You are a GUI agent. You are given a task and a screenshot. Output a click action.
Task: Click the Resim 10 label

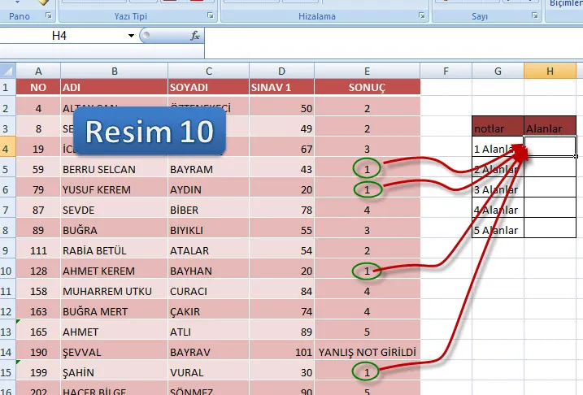pyautogui.click(x=150, y=131)
